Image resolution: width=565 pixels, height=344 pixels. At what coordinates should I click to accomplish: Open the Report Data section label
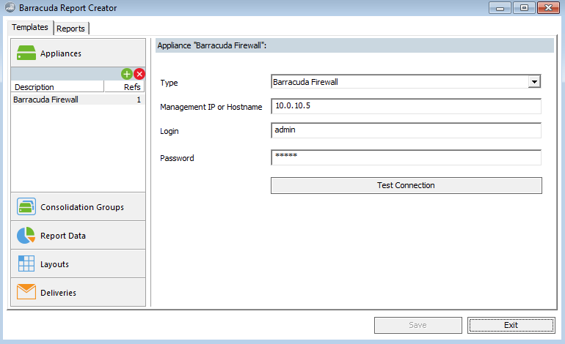(x=63, y=236)
